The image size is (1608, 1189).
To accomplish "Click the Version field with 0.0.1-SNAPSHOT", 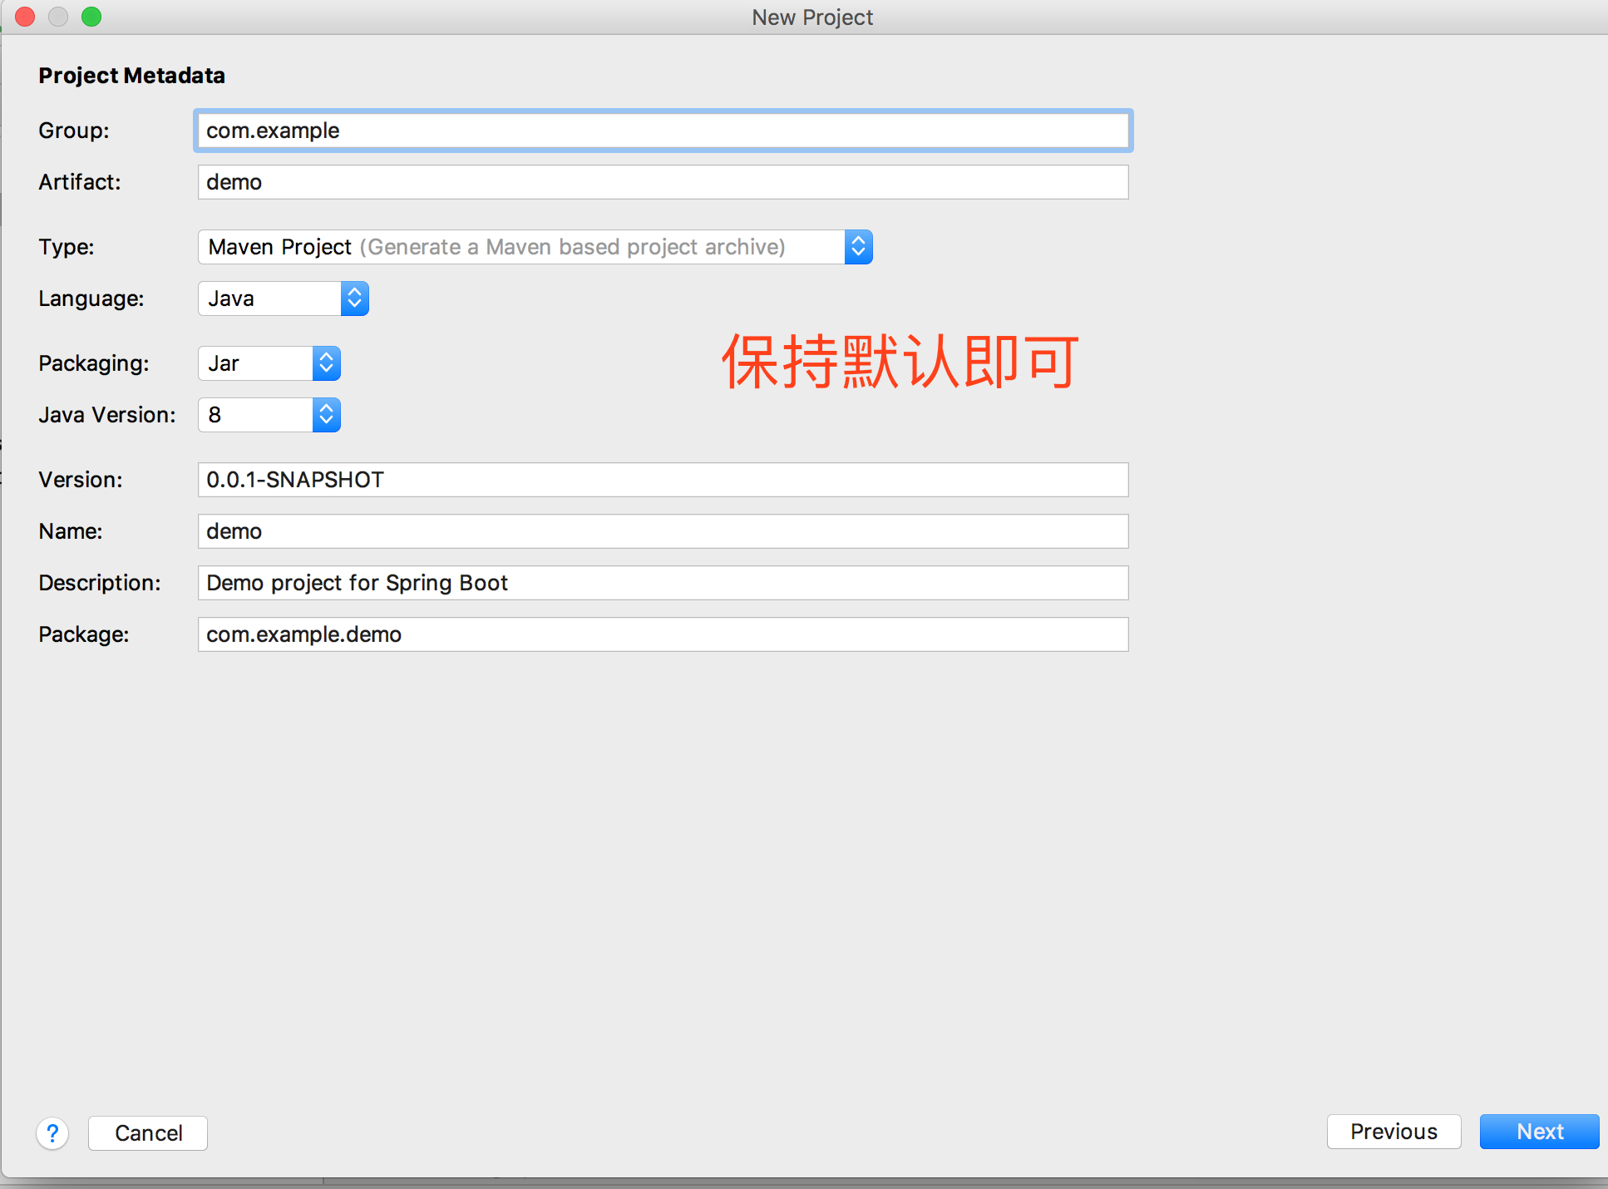I will 662,480.
